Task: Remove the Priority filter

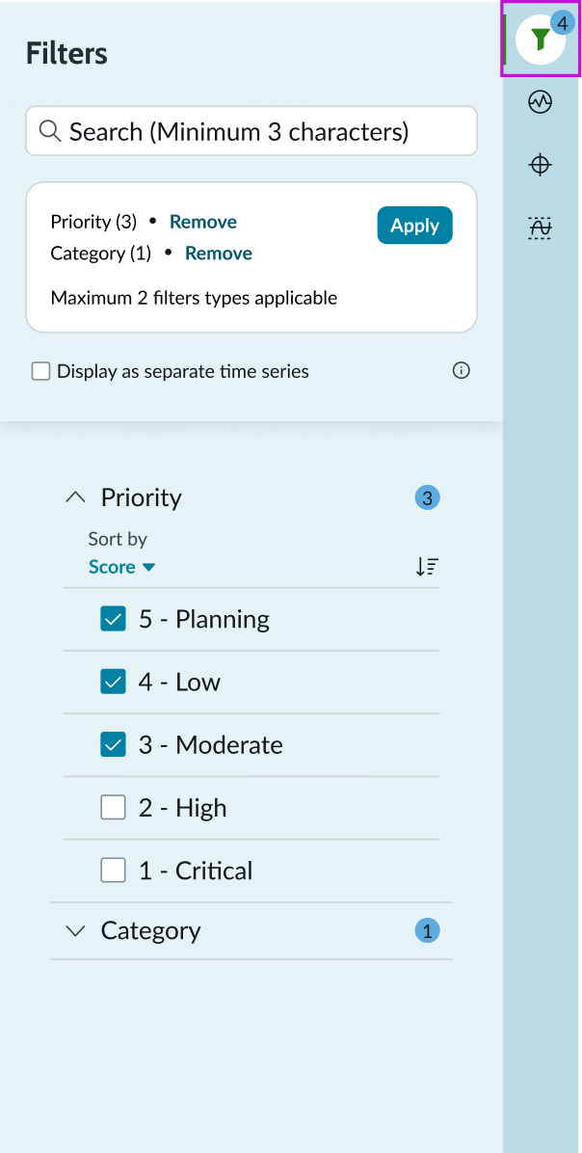Action: pos(202,222)
